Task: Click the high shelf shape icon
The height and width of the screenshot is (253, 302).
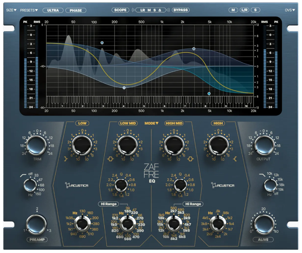Action: click(234, 159)
